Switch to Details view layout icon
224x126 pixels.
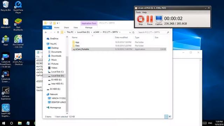point(166,117)
